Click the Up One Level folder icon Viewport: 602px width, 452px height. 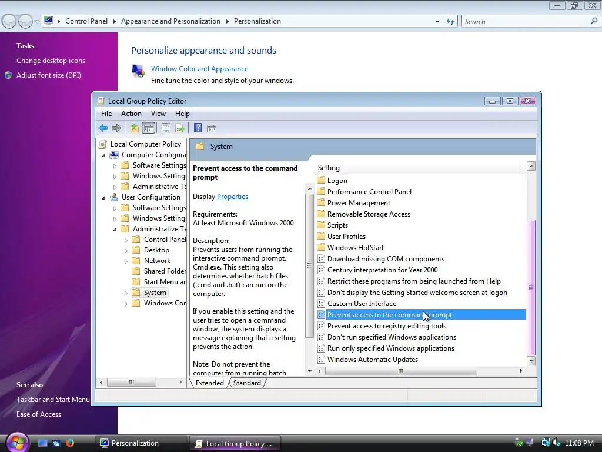click(x=135, y=128)
